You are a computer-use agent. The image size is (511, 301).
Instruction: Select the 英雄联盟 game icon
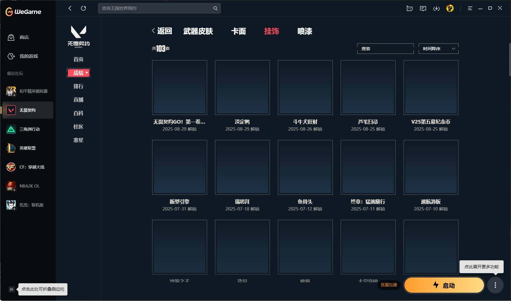[11, 148]
